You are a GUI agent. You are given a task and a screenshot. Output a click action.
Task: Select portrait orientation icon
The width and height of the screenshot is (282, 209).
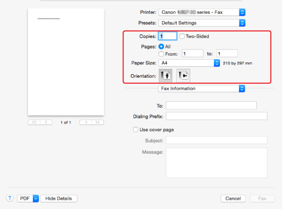[166, 76]
